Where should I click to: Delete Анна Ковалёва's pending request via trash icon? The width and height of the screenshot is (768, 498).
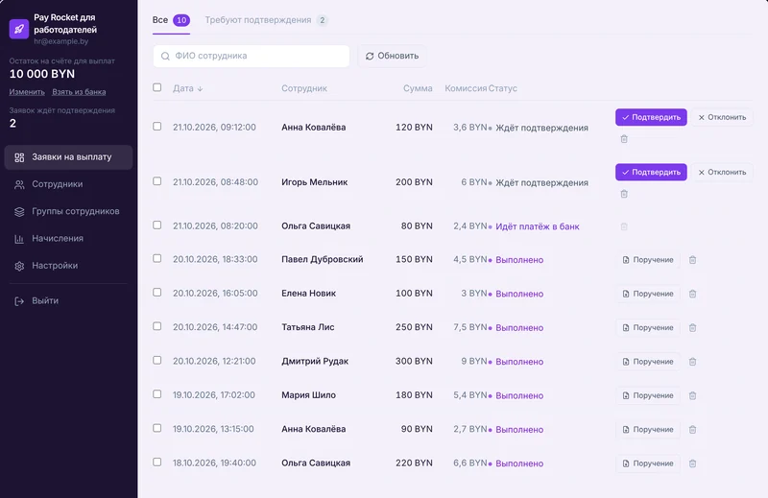(624, 139)
